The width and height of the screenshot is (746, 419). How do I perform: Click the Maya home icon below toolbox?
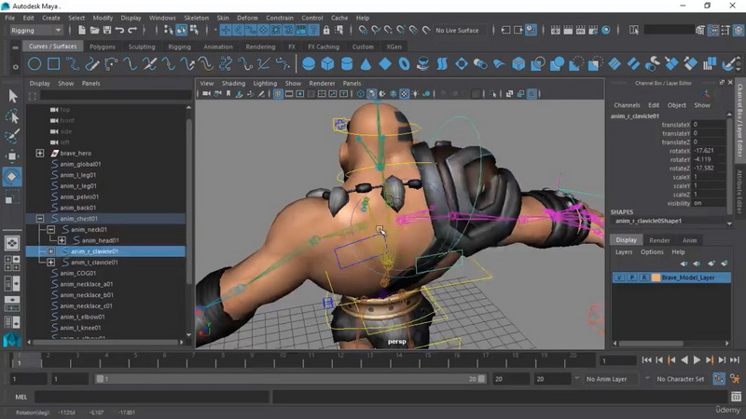[x=12, y=340]
